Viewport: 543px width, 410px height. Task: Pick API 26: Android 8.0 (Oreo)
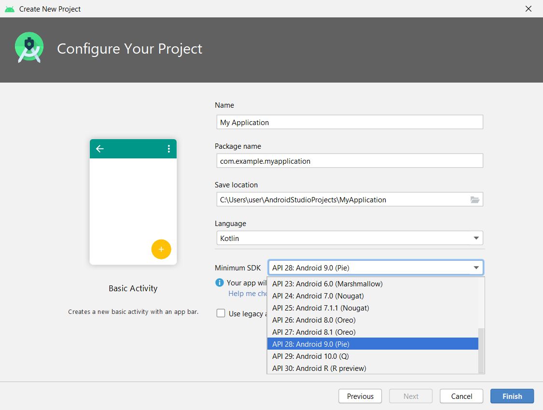(x=373, y=320)
